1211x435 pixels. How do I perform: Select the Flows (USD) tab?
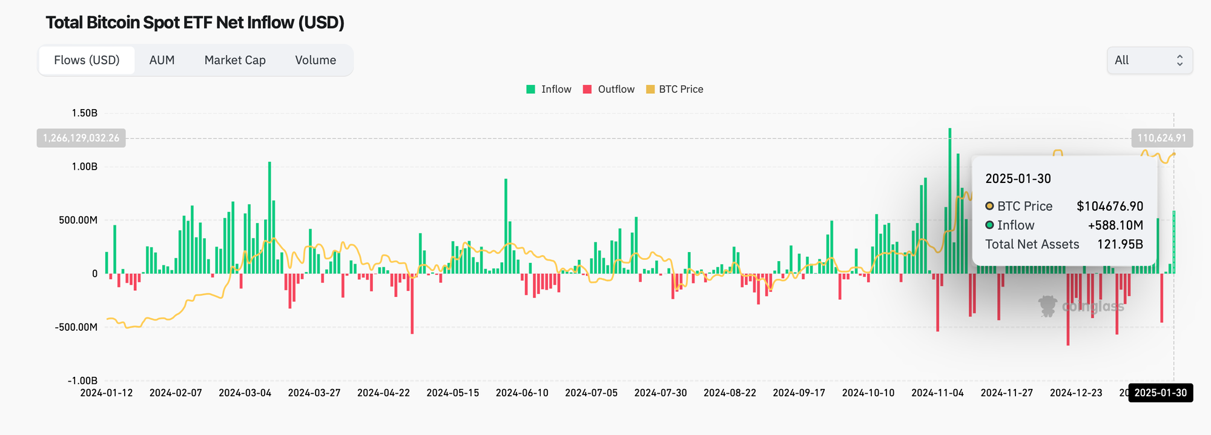87,60
